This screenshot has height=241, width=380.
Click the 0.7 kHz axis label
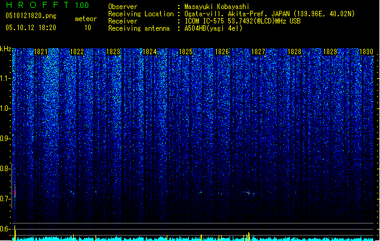(5, 199)
